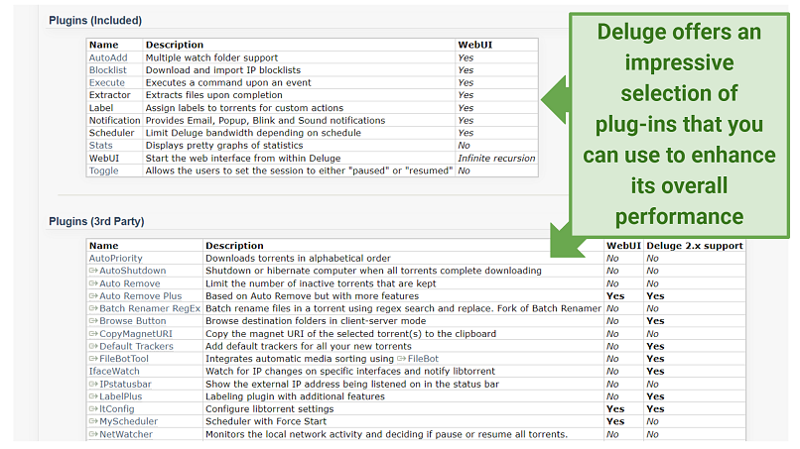
Task: Click 'Download and import IP blocklists' text
Action: (223, 69)
